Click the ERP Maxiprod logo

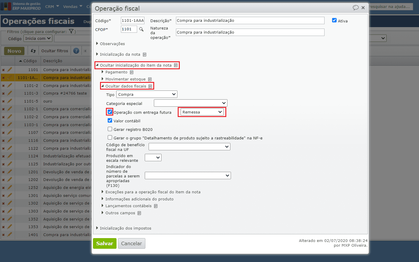[x=21, y=6]
